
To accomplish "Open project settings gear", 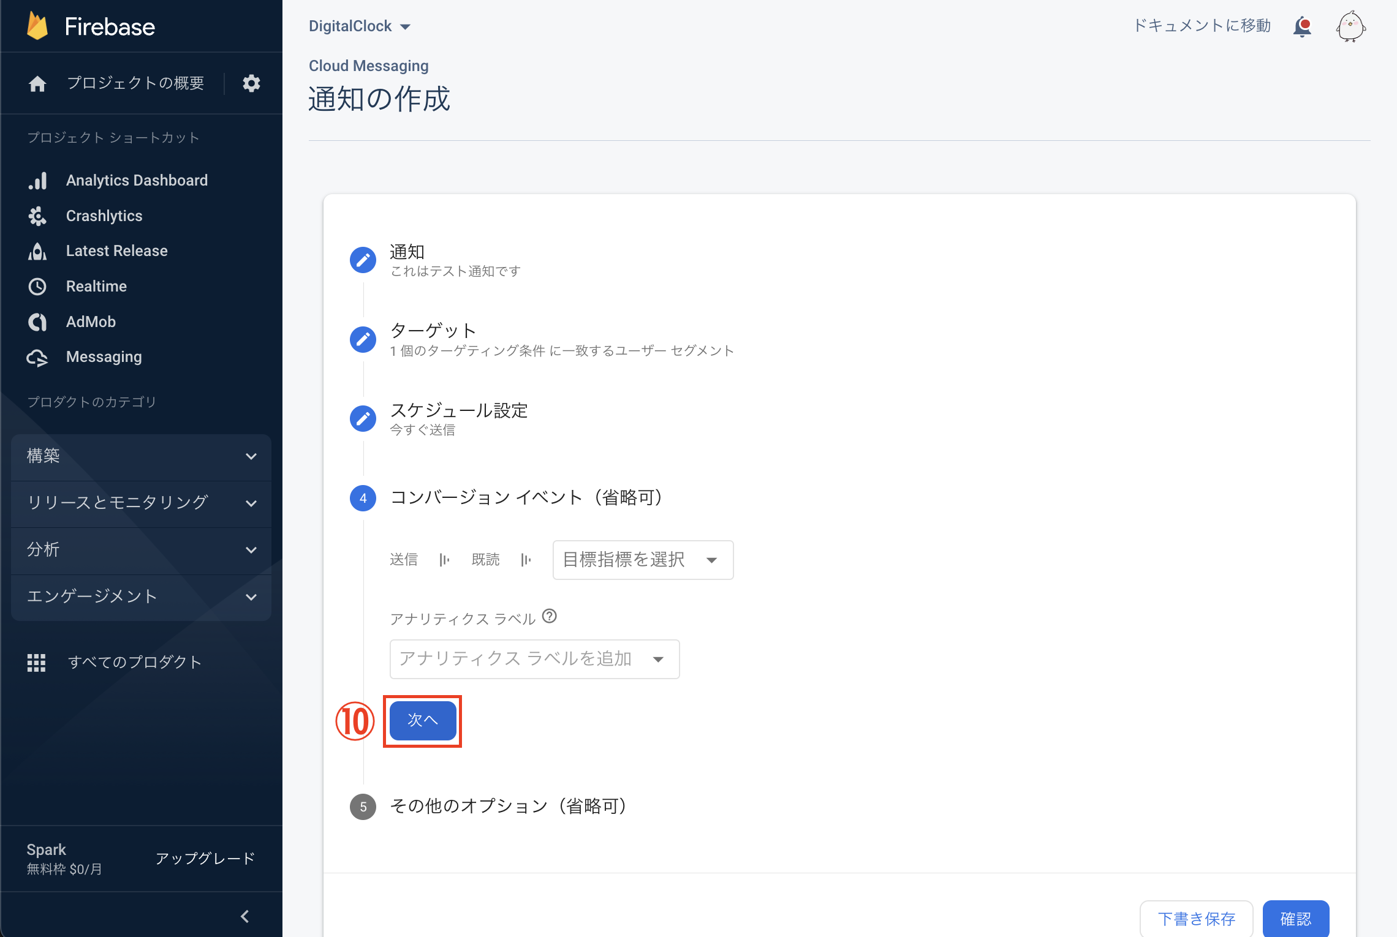I will (x=251, y=83).
